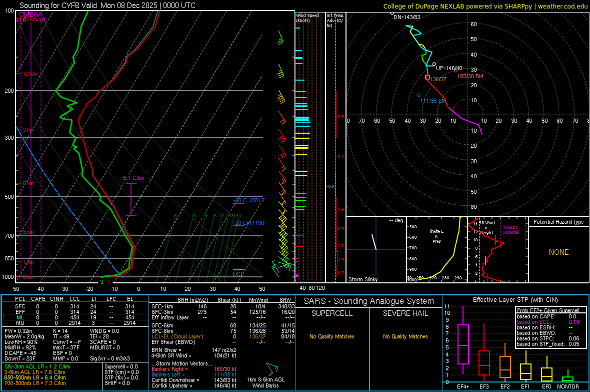Viewport: 590px width, 392px height.
Task: Click the green NONTOR box plot
Action: tap(567, 378)
